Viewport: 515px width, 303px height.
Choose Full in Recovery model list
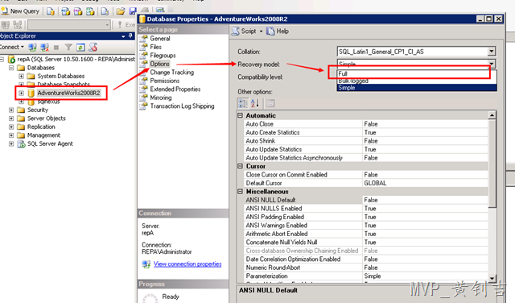coord(417,73)
